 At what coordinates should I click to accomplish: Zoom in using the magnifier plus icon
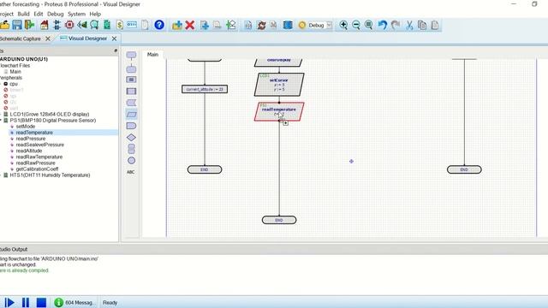click(343, 25)
